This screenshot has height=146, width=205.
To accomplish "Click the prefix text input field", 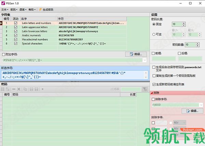I will [x=164, y=58].
